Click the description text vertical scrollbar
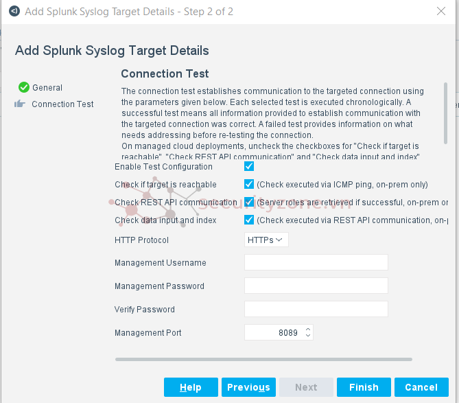This screenshot has width=459, height=403. click(445, 113)
